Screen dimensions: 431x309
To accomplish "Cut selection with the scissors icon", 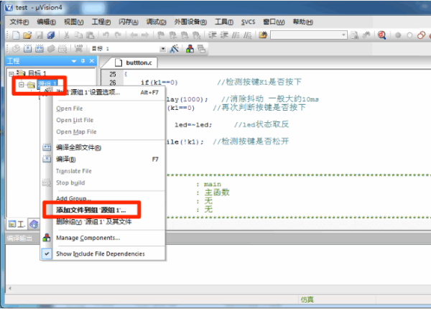I will (x=66, y=35).
